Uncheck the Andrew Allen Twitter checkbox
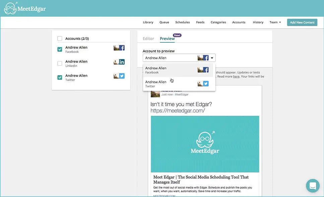Image resolution: width=324 pixels, height=197 pixels. point(60,77)
